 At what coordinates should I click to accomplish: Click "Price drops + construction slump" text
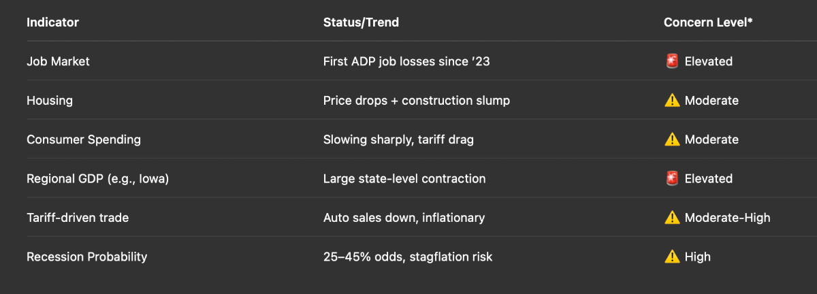click(x=417, y=101)
